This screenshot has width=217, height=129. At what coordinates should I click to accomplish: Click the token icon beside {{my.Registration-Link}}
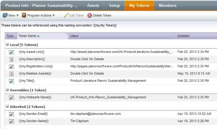[11, 66]
